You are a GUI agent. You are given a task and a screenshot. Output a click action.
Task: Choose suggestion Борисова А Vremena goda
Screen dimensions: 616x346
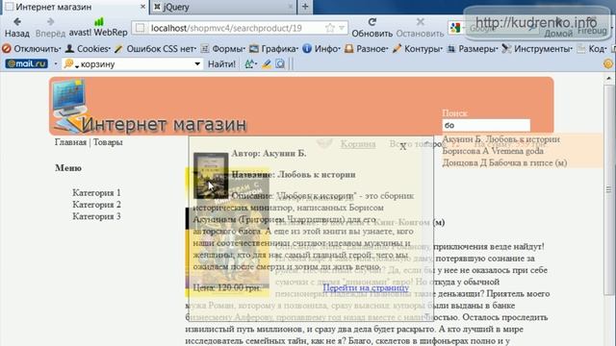click(493, 151)
